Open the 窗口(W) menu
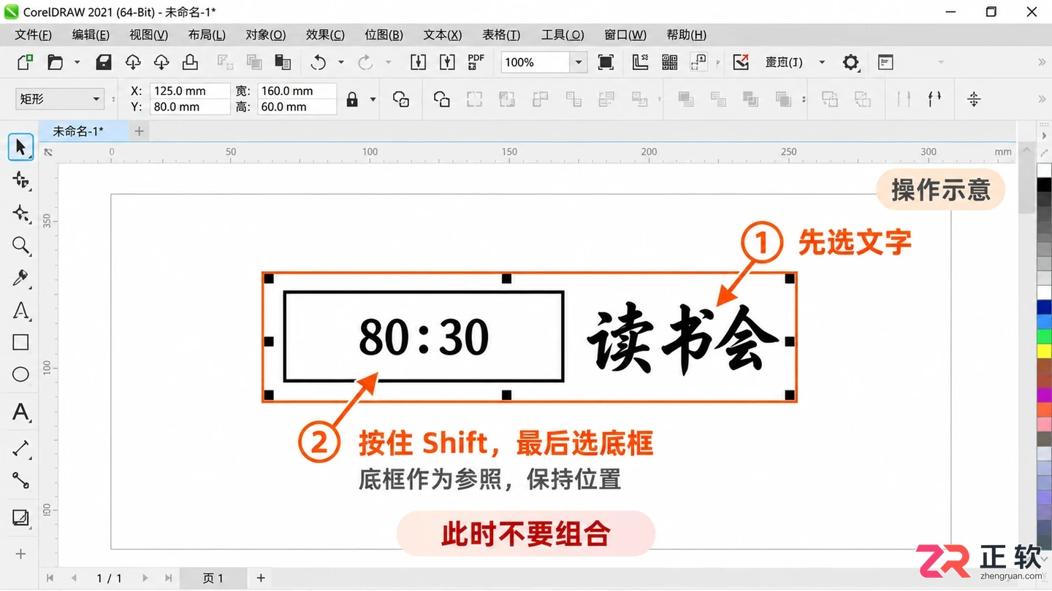This screenshot has height=591, width=1052. (625, 34)
